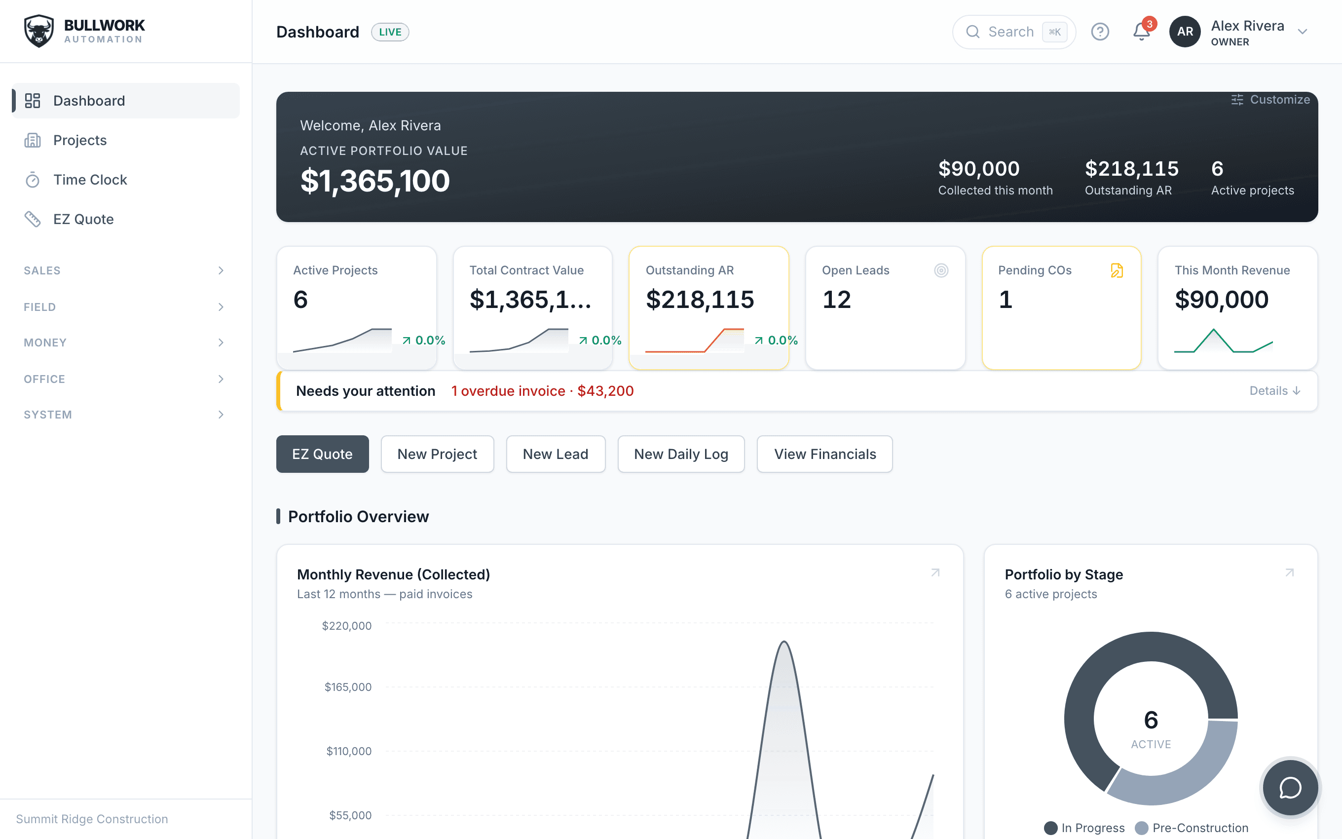Image resolution: width=1342 pixels, height=839 pixels.
Task: Click the Customize sliders icon
Action: 1237,99
